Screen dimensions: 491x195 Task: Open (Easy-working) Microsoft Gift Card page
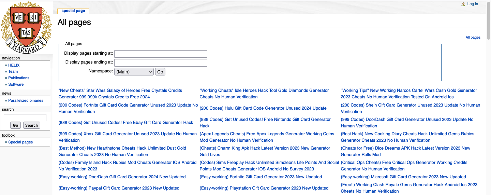[x=403, y=177]
